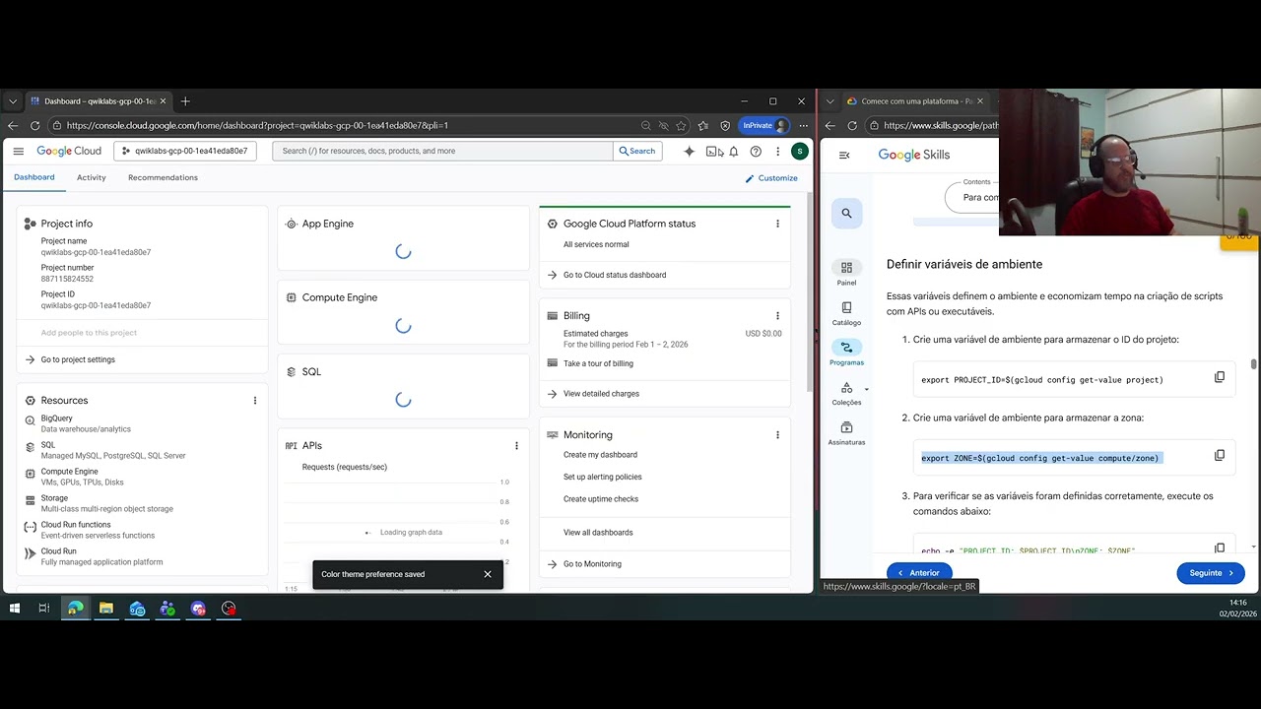Dismiss the Color theme preference saved toast
1261x709 pixels.
(x=488, y=574)
